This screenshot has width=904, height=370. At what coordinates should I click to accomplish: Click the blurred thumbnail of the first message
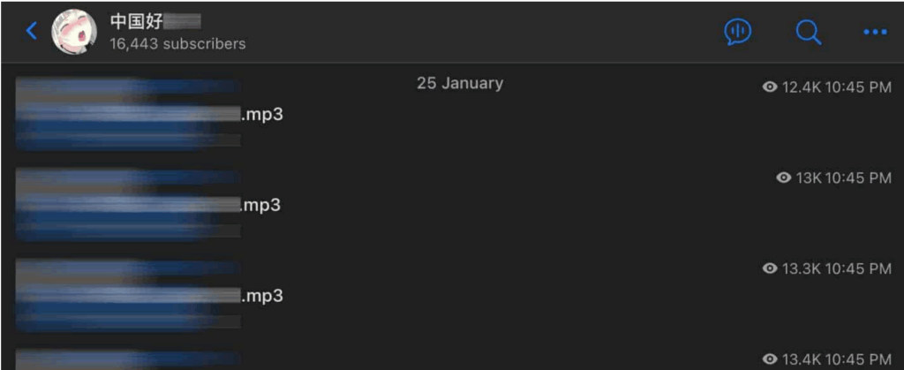[128, 113]
